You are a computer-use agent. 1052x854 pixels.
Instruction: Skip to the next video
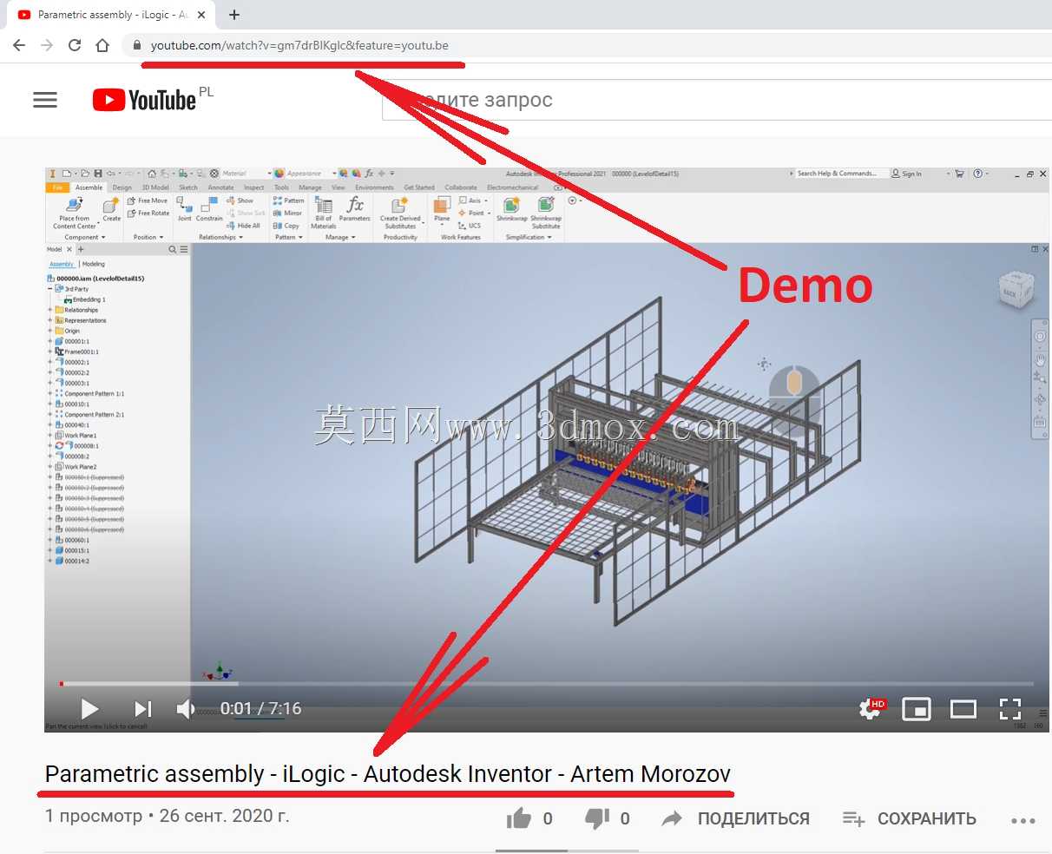(x=143, y=709)
